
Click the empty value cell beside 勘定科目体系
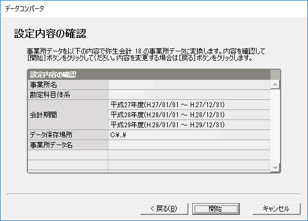coord(189,95)
